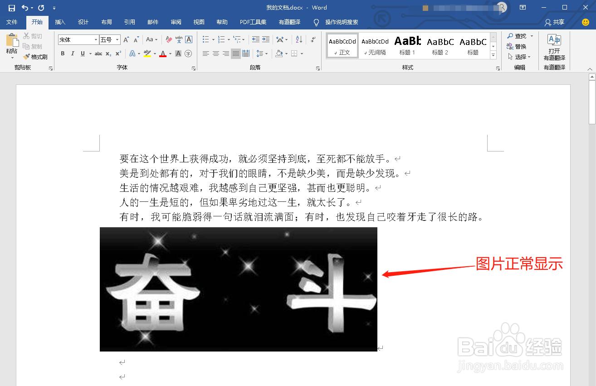596x386 pixels.
Task: Activate the 格式刷 format painter
Action: tap(35, 56)
